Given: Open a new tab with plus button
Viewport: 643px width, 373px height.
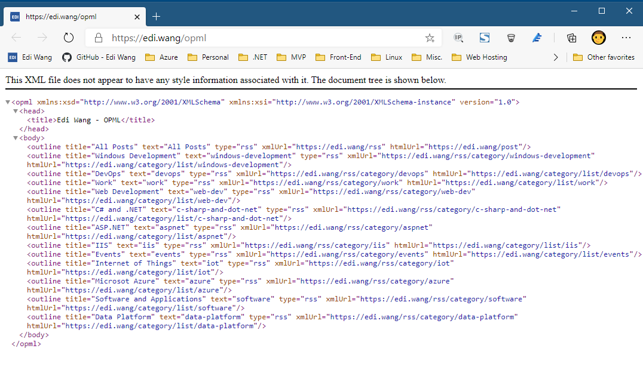Looking at the screenshot, I should click(x=156, y=17).
